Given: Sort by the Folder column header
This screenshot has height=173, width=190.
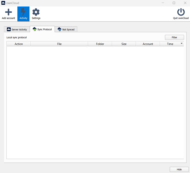Looking at the screenshot, I should pyautogui.click(x=100, y=44).
